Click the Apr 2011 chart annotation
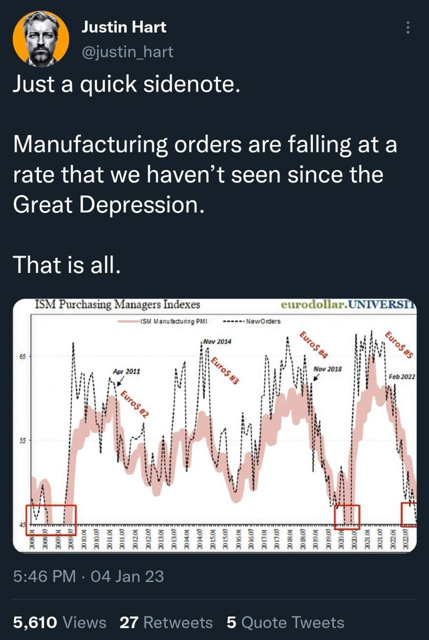The image size is (429, 640). pos(126,371)
